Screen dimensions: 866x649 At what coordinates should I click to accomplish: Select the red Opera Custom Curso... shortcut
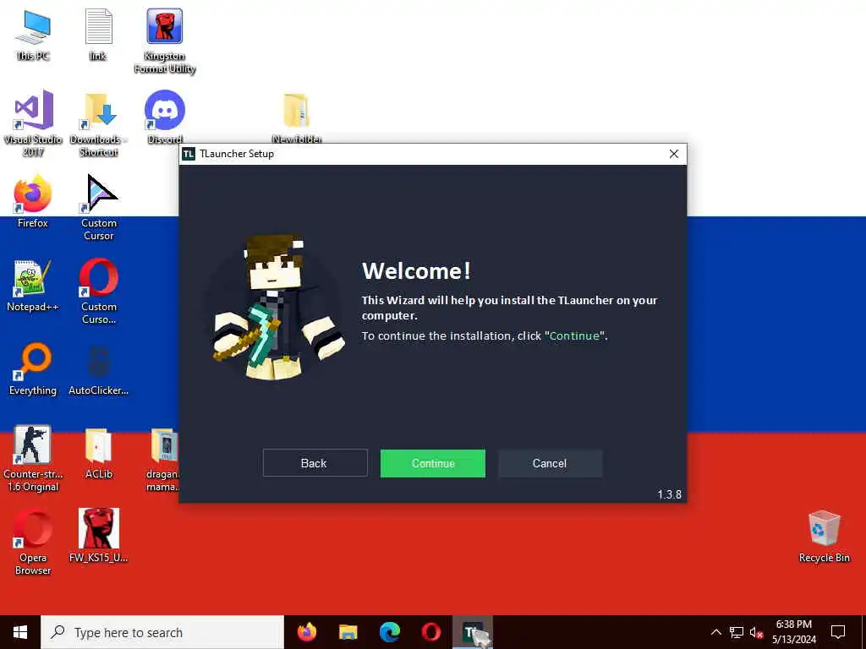99,292
